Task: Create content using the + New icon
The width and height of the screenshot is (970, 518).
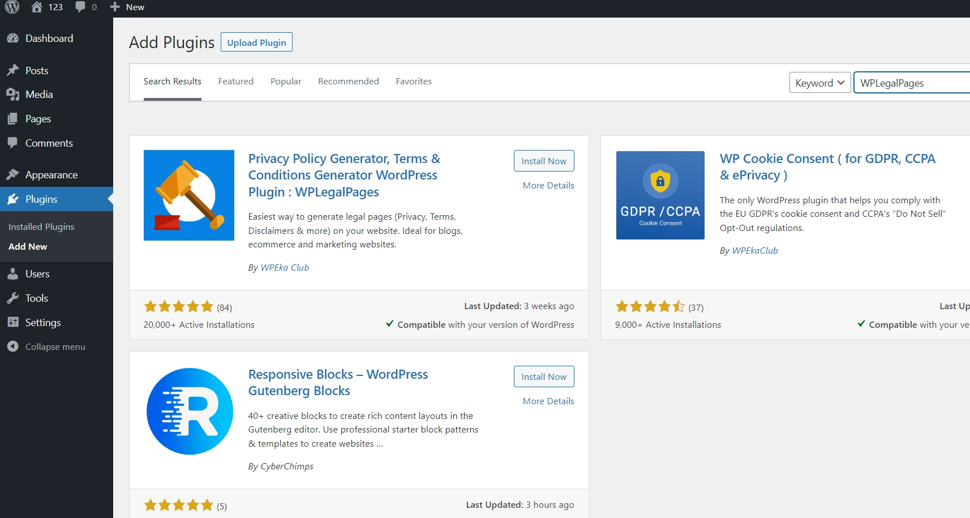Action: pos(127,7)
